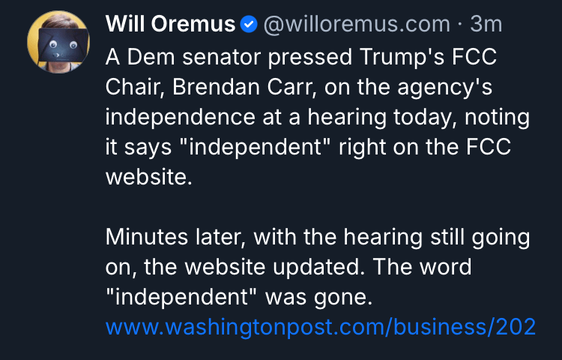Click the line starting "independence at a hearing"
The height and width of the screenshot is (360, 562).
pos(318,118)
